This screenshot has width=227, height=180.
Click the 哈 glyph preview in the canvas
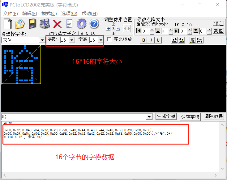pos(21,64)
